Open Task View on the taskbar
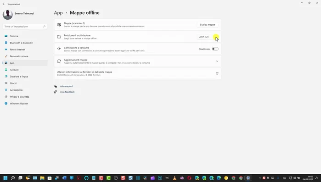Screen dimensions: 321x182 [20, 178]
